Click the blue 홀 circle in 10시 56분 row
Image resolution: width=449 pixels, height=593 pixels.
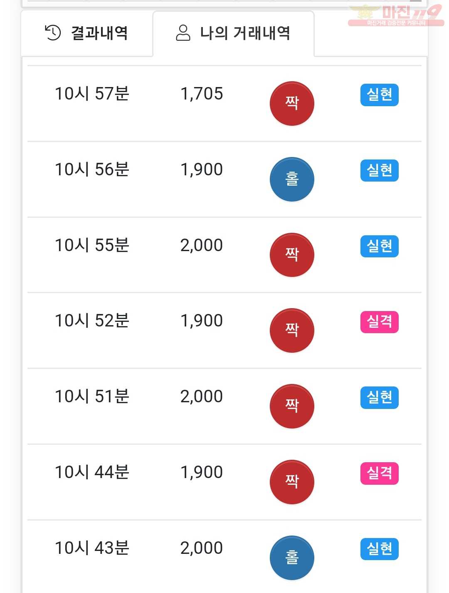[292, 179]
